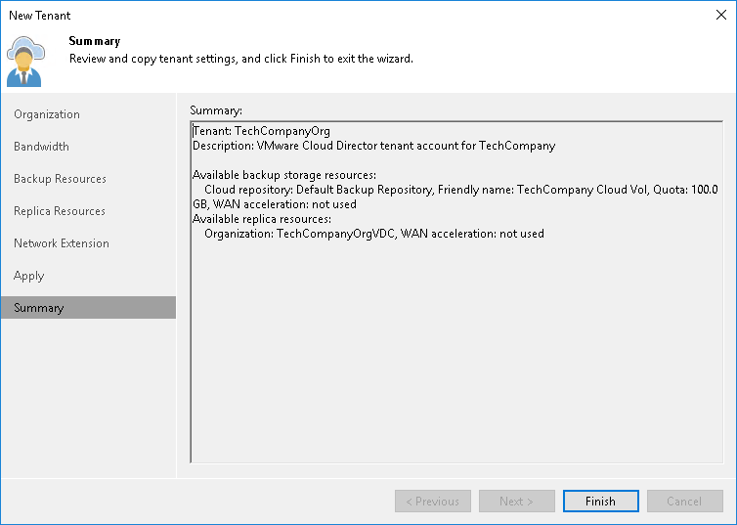Viewport: 737px width, 525px height.
Task: Click the Cloud repository details line
Action: [x=461, y=190]
